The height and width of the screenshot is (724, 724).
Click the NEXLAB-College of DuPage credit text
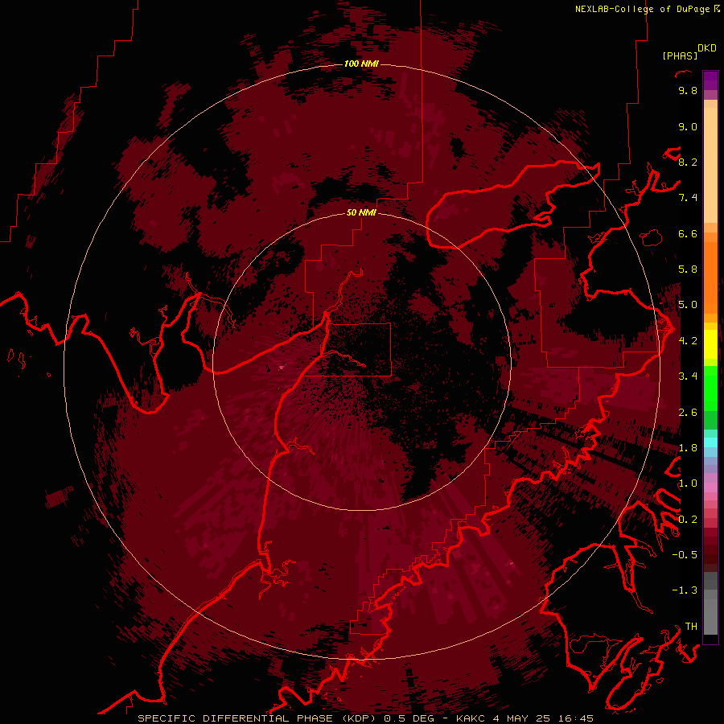tap(642, 9)
